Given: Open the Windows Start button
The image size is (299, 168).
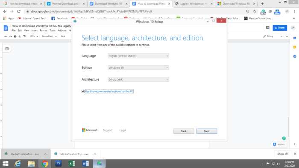Looking at the screenshot, I should [5, 164].
